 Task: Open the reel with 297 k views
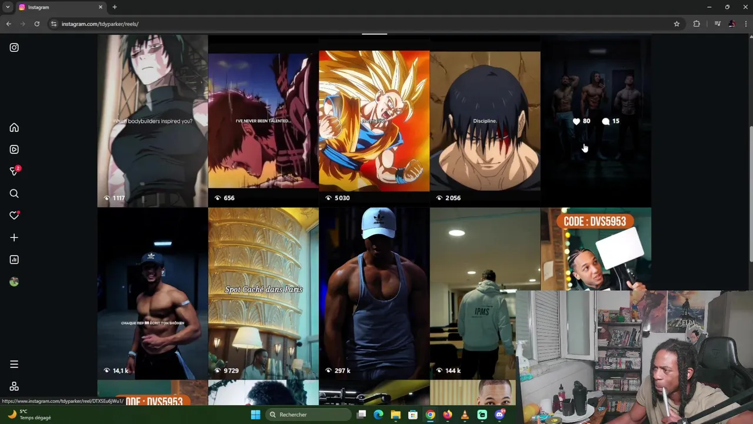[x=374, y=293]
